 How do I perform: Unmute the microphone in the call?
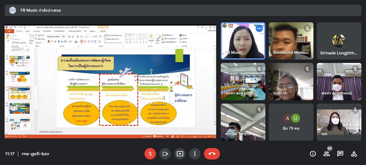coord(150,154)
